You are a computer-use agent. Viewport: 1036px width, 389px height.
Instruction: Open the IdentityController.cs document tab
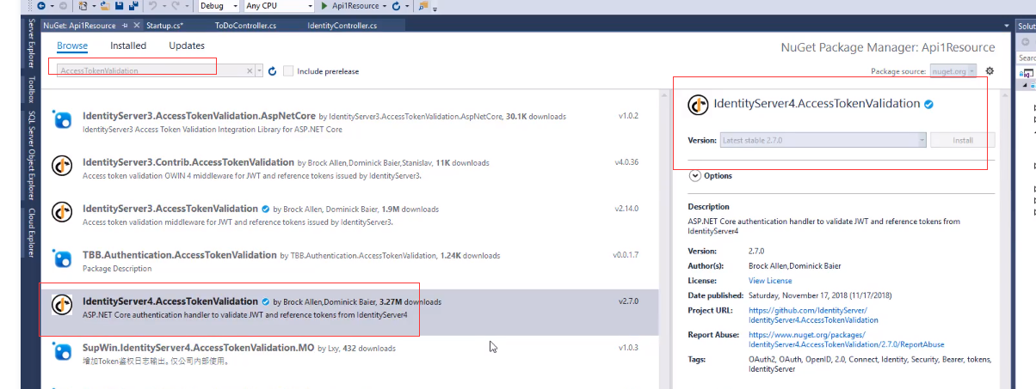[x=342, y=26]
